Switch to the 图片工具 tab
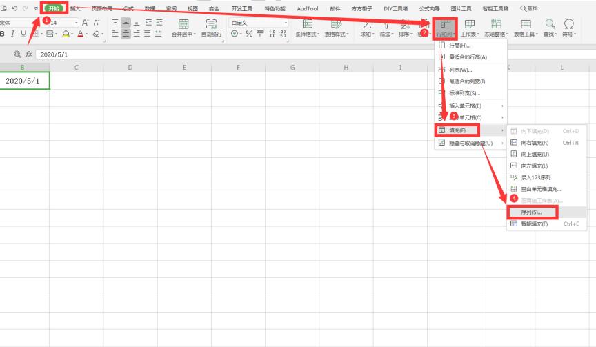The width and height of the screenshot is (596, 347). (x=461, y=8)
